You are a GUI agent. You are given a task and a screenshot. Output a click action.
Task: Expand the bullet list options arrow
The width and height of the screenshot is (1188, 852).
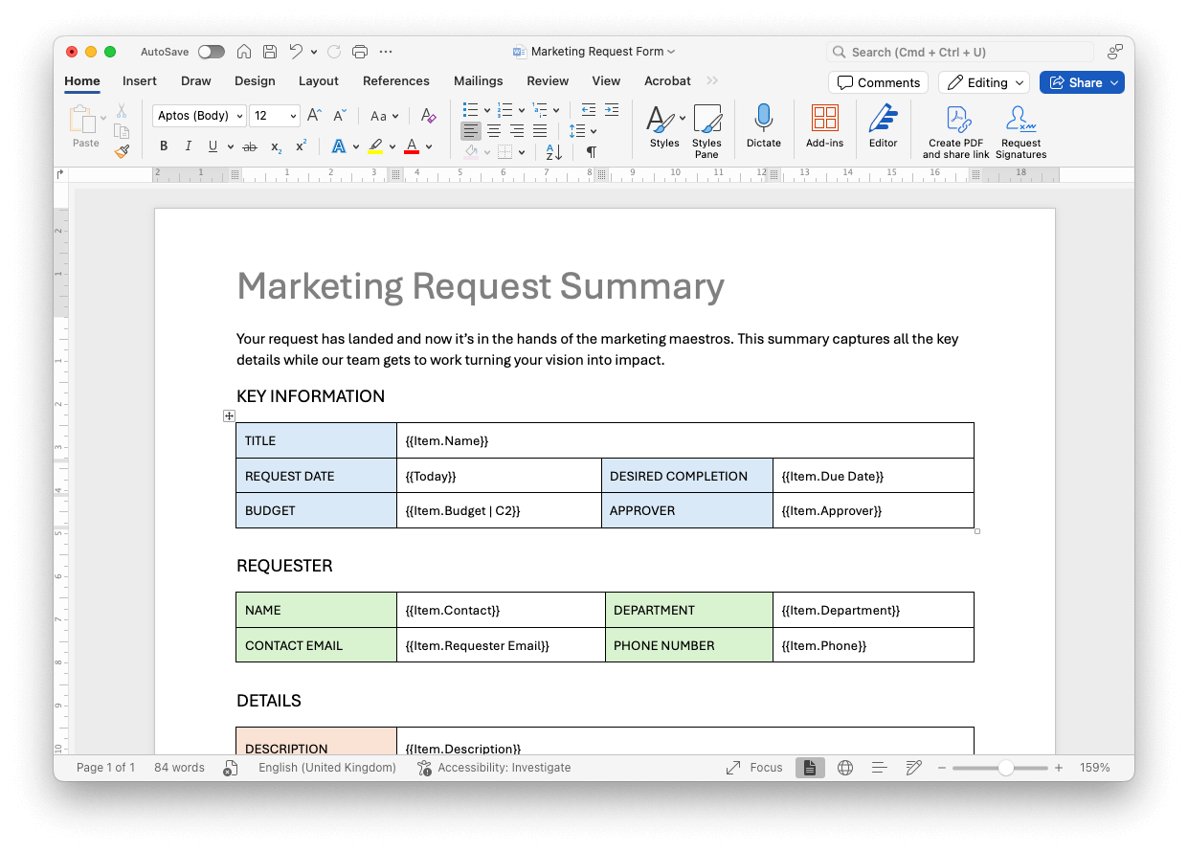click(x=487, y=110)
